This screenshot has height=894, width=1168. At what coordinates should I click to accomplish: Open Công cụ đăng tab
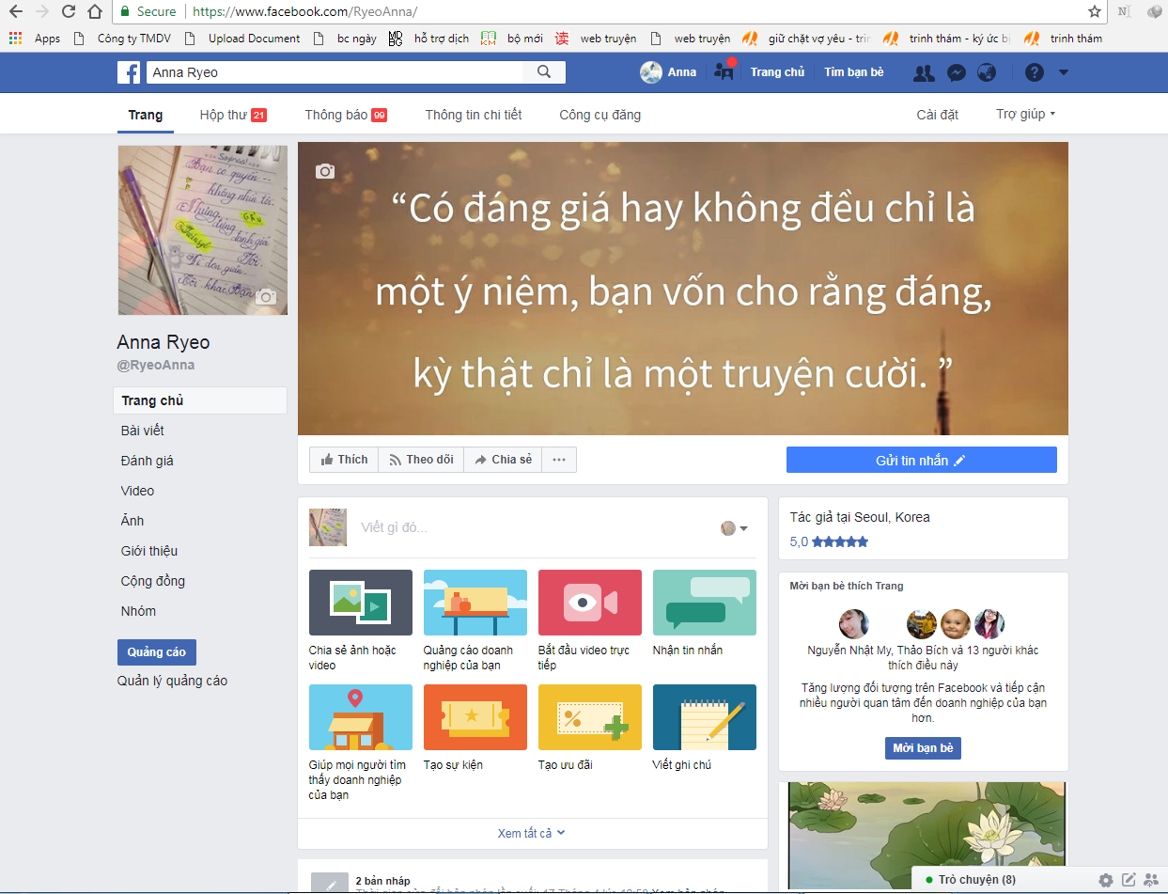click(600, 115)
